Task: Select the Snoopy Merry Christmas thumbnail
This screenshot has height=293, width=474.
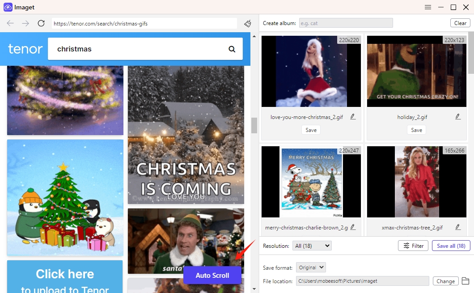Action: [x=311, y=182]
